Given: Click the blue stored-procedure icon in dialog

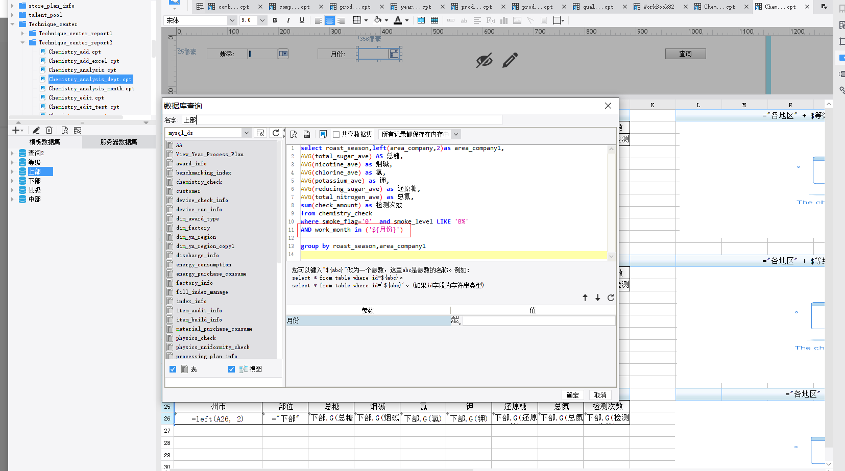Looking at the screenshot, I should pyautogui.click(x=323, y=134).
